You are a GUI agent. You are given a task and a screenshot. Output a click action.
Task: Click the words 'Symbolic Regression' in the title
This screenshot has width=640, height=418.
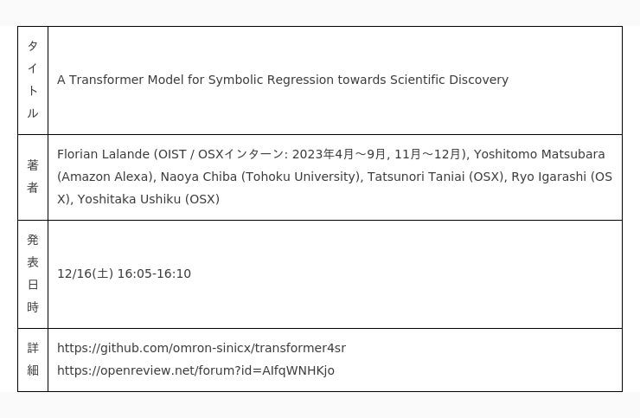pyautogui.click(x=271, y=80)
